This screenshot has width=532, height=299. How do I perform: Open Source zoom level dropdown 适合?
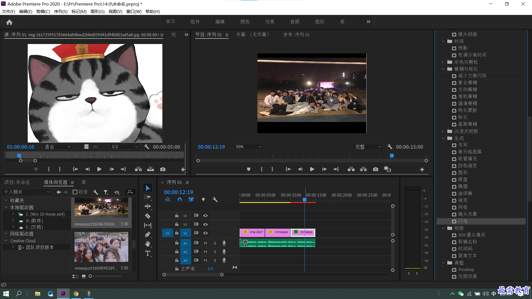pos(57,147)
